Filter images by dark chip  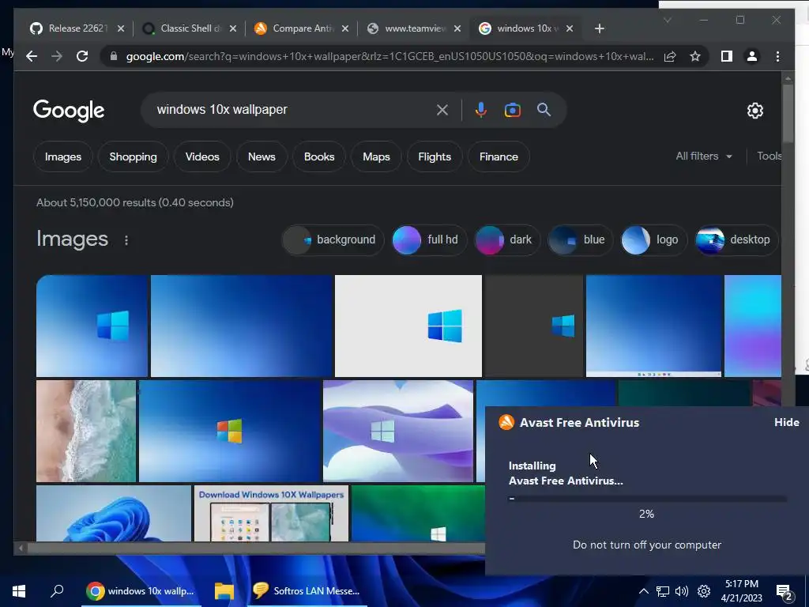(506, 239)
